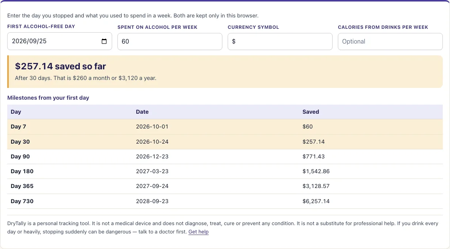The image size is (450, 249).
Task: Click the Spent on alcohol per week label
Action: [x=157, y=27]
